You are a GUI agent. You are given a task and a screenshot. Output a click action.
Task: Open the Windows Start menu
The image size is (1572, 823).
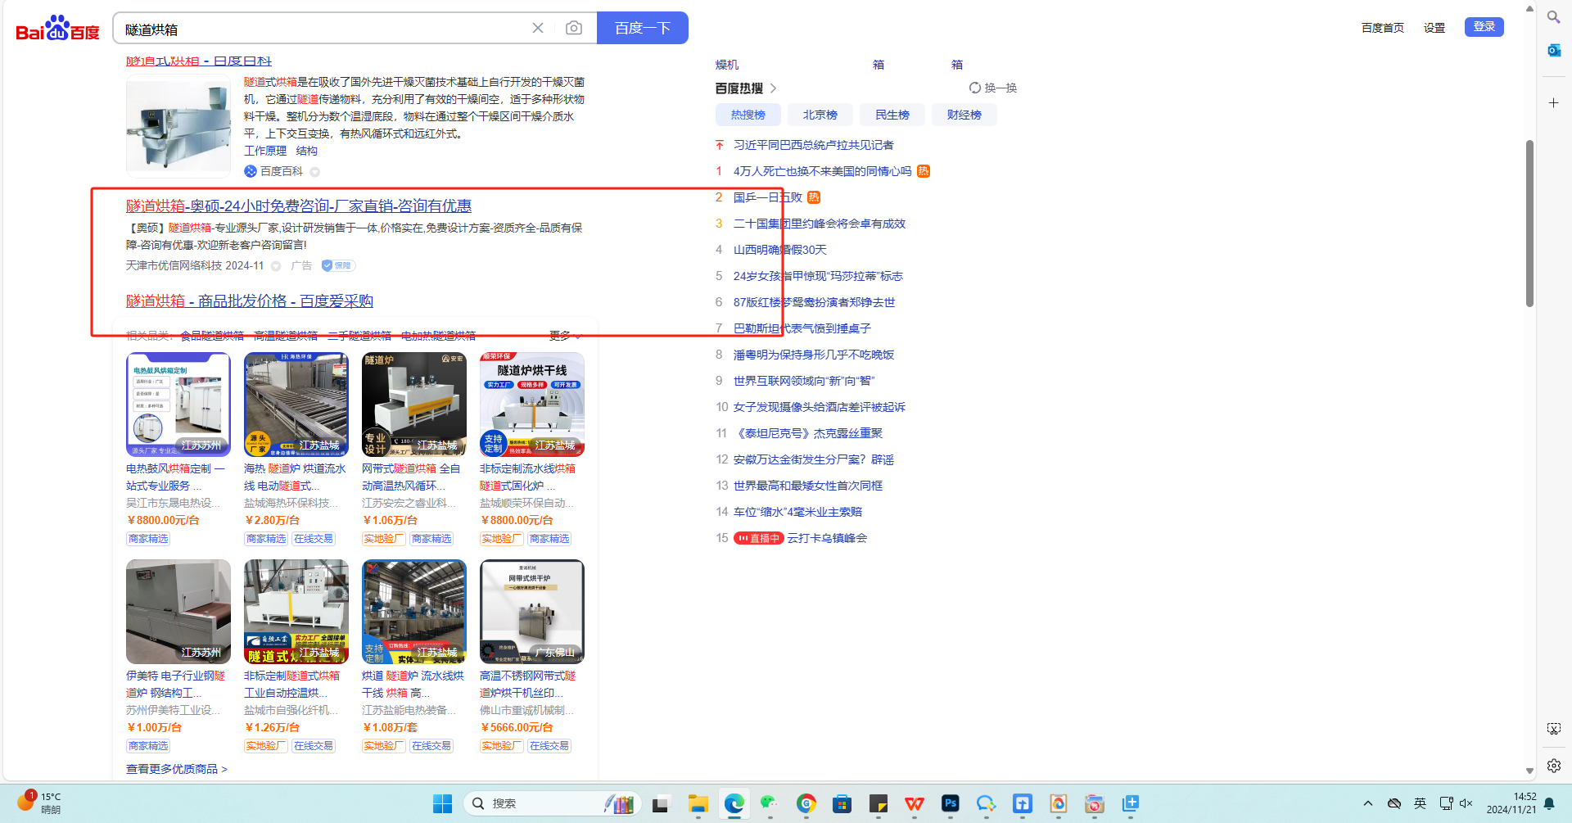tap(442, 803)
